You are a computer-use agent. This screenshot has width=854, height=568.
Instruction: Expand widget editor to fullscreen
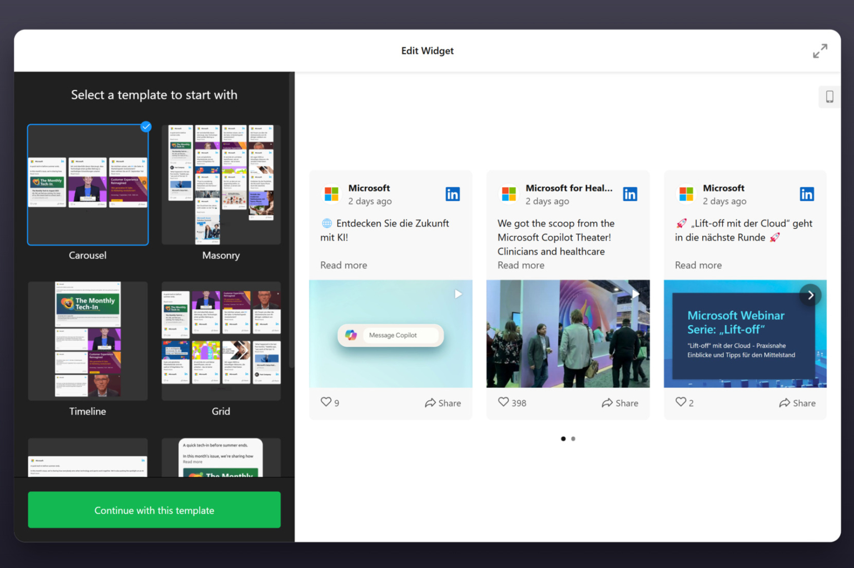click(x=820, y=51)
